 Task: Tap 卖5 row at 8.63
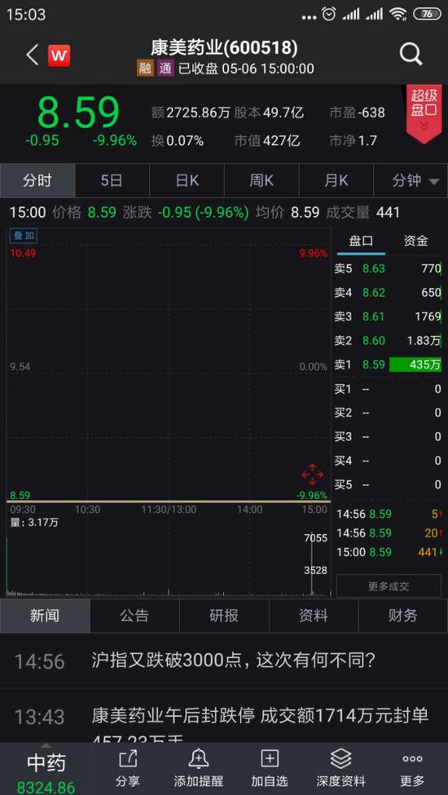(388, 269)
